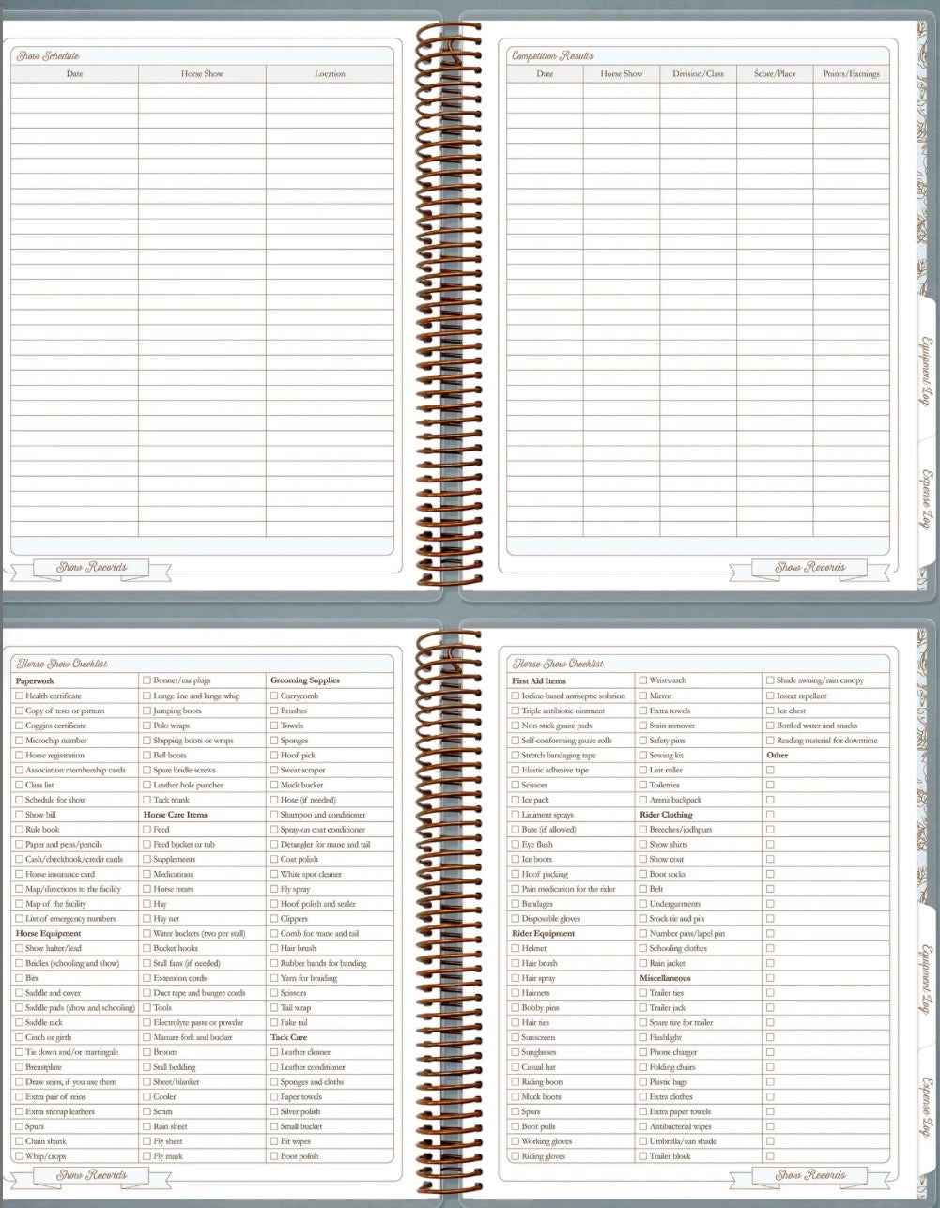Tick the Fake tail checkbox
Screen dimensions: 940x1208
pos(274,1022)
